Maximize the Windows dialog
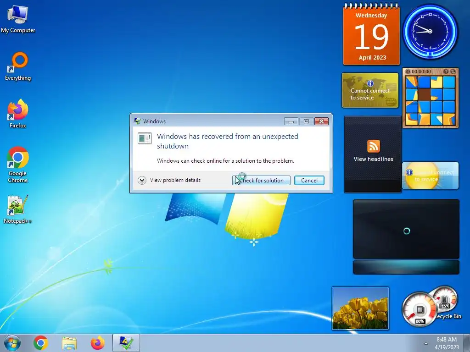This screenshot has width=470, height=352. point(306,121)
